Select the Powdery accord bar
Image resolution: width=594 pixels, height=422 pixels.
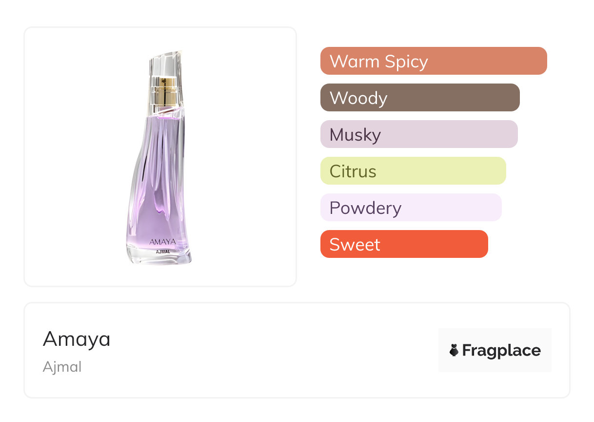411,208
